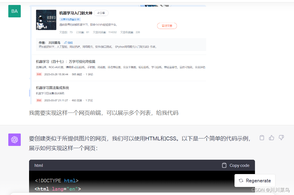Click the 文章数: 73 statistic
The image size is (294, 195).
(66, 32)
